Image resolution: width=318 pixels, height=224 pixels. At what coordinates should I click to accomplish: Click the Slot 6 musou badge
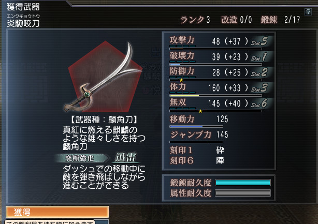[259, 103]
